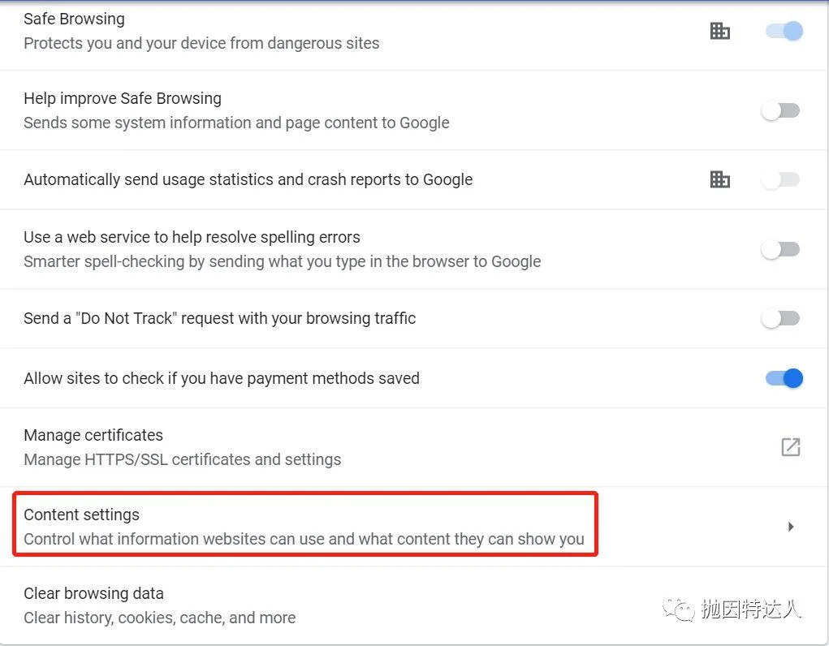The width and height of the screenshot is (829, 646).
Task: Enable Help improve Safe Browsing switch
Action: [780, 110]
